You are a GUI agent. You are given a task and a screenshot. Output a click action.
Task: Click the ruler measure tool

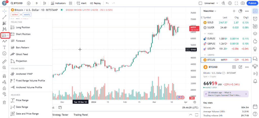tap(4, 61)
